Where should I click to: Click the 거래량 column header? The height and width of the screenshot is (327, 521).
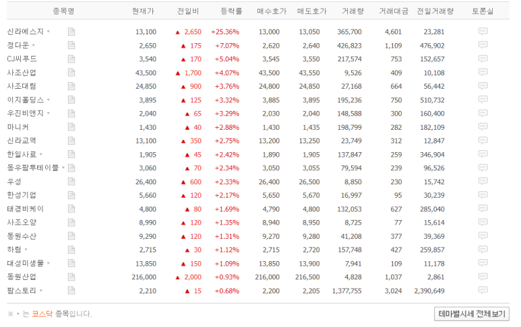(x=353, y=11)
